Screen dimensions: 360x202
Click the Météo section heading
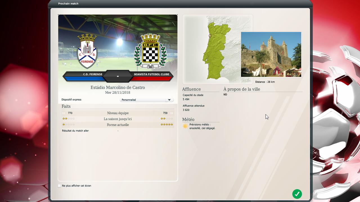click(188, 120)
